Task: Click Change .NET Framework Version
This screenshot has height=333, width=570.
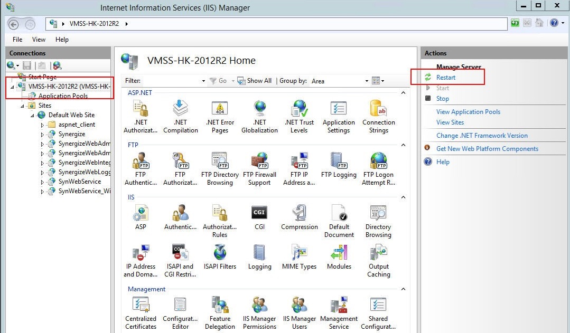Action: (482, 136)
